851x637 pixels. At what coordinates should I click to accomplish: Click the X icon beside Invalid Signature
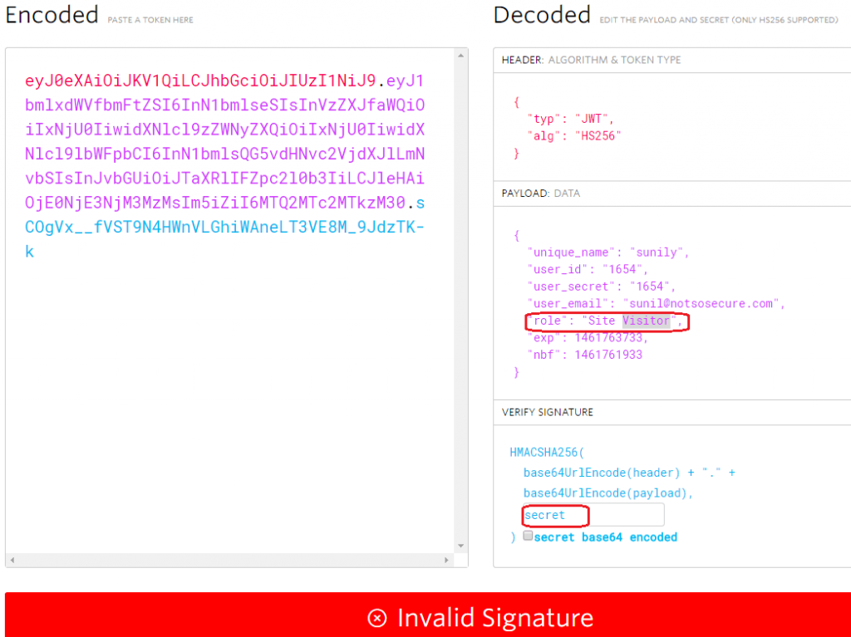click(x=377, y=618)
